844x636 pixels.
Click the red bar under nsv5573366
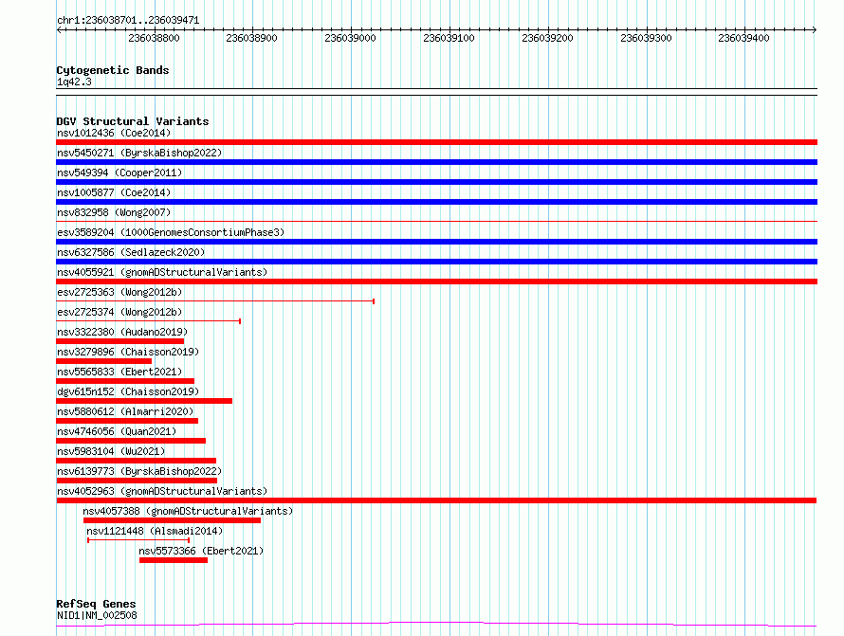[174, 560]
